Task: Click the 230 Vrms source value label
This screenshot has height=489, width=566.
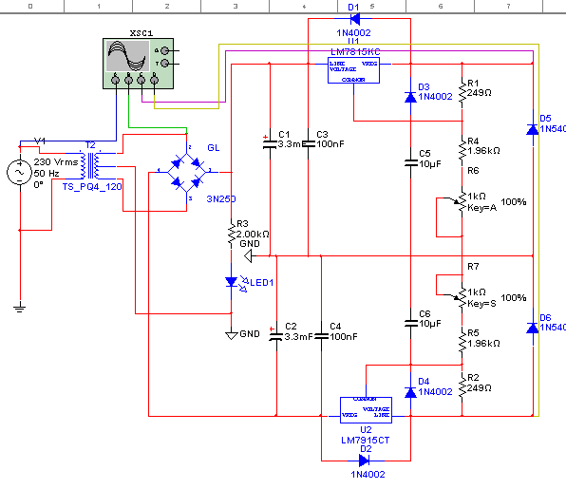Action: coord(56,162)
